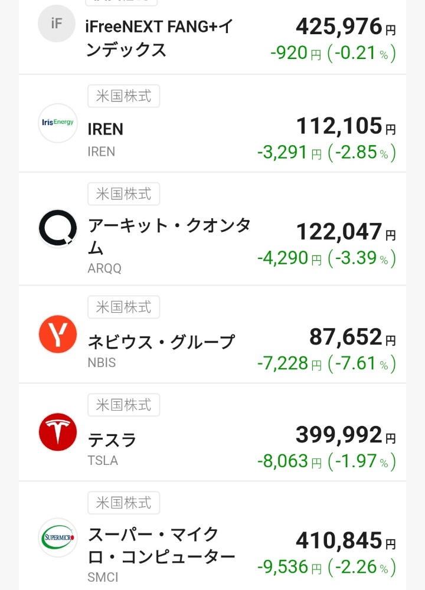Tap the 米国株式 tag above IREN
This screenshot has width=425, height=590.
[123, 96]
